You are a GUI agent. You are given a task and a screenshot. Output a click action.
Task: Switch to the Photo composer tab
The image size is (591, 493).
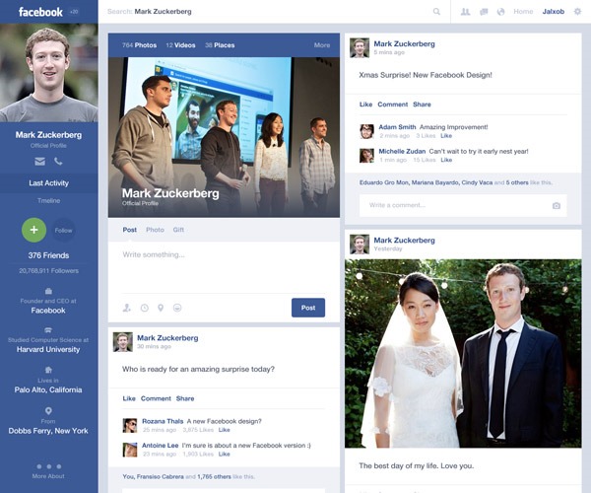[x=155, y=230]
